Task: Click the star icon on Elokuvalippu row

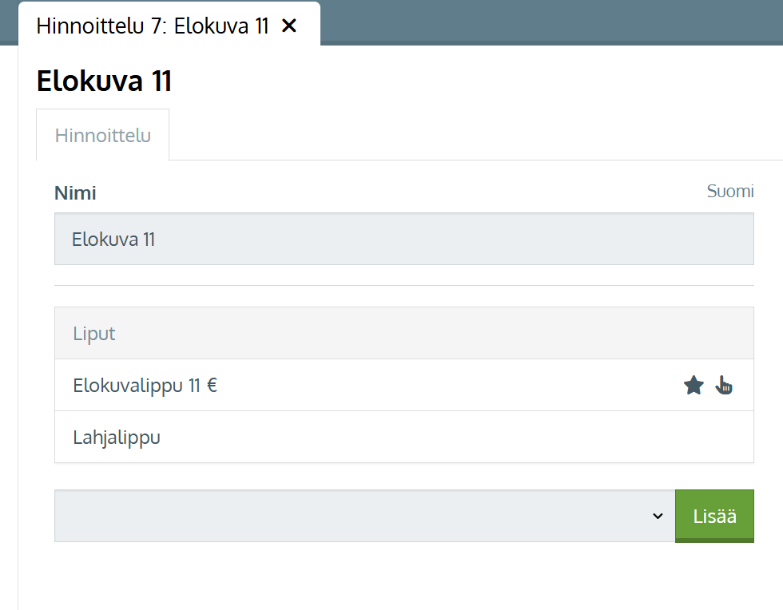Action: pyautogui.click(x=694, y=386)
